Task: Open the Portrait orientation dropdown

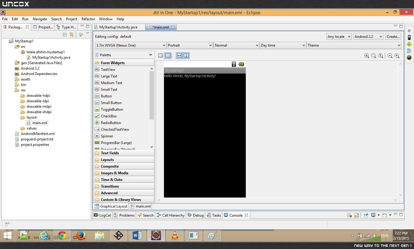Action: (x=190, y=45)
